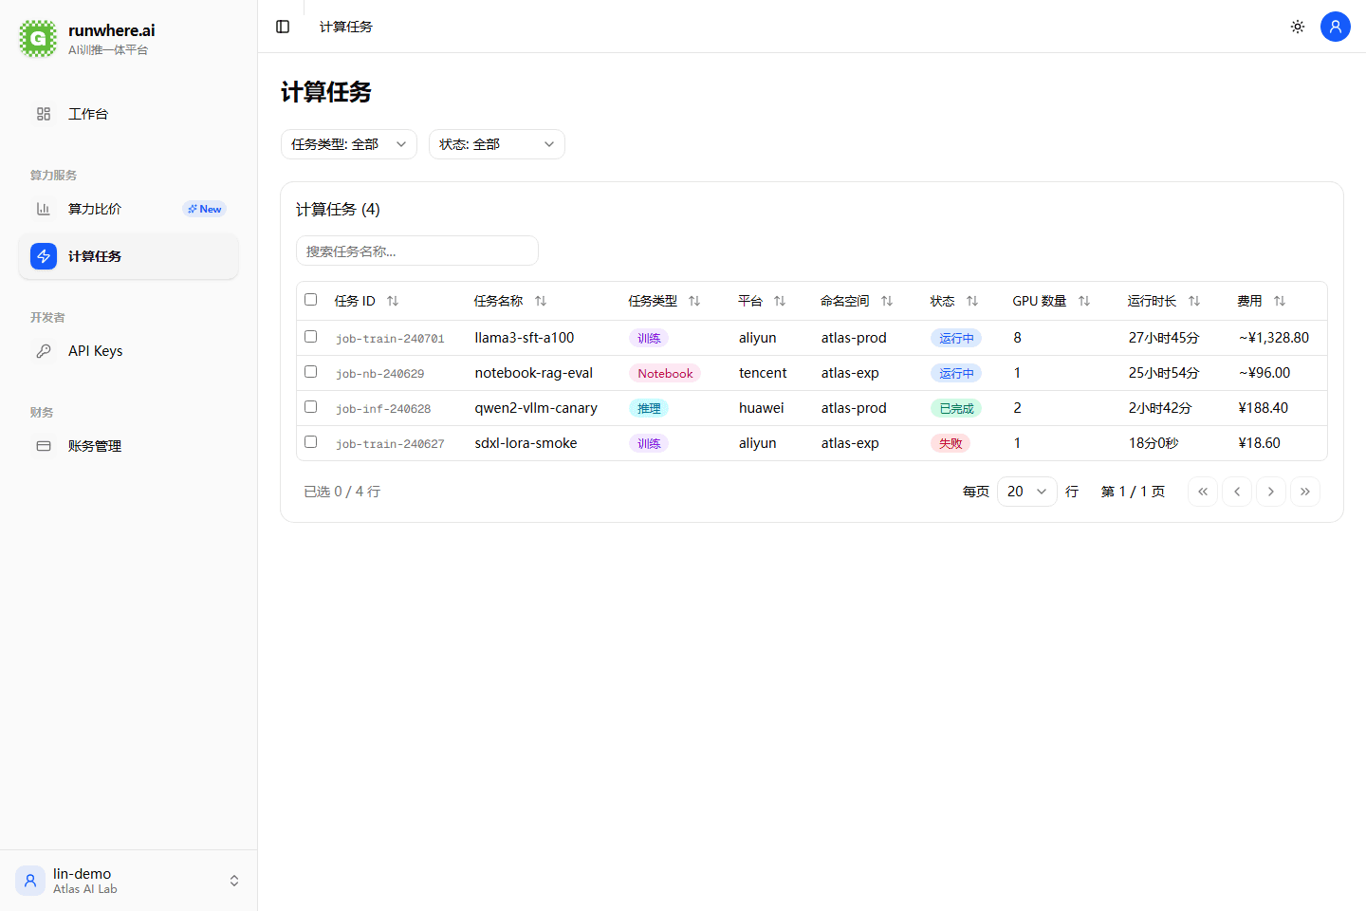Click task ID job-inf-240628

[x=383, y=409]
